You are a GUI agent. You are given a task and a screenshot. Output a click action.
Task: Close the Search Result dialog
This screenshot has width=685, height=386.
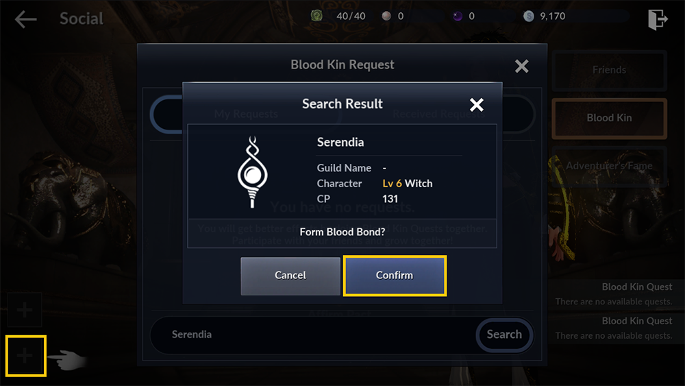[476, 104]
